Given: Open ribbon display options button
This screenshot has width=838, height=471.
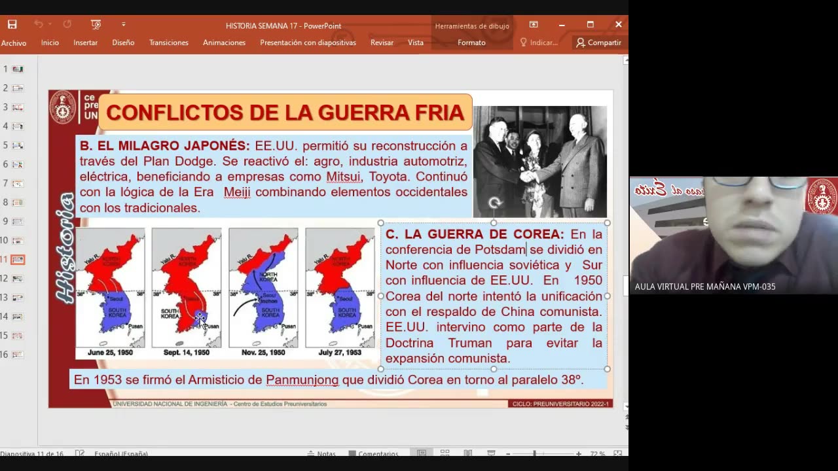Looking at the screenshot, I should [534, 24].
